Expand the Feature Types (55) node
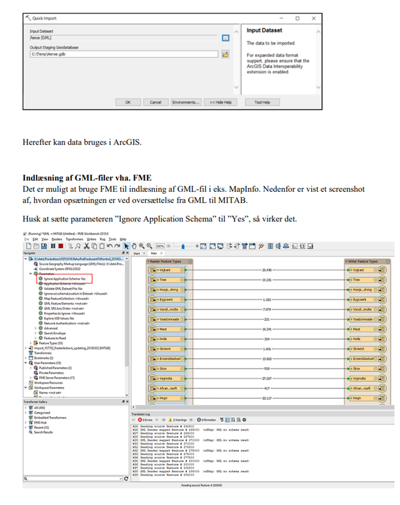Image resolution: width=400 pixels, height=505 pixels. (x=31, y=343)
